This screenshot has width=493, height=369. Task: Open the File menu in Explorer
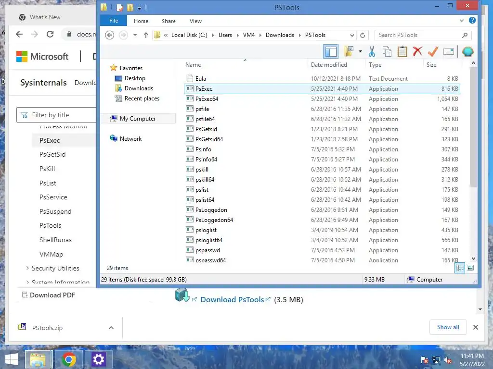click(114, 21)
